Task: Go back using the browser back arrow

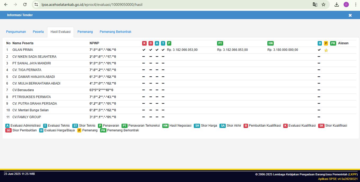Action: coord(6,5)
